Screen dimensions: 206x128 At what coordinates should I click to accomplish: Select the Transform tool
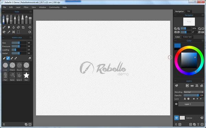pos(13,32)
